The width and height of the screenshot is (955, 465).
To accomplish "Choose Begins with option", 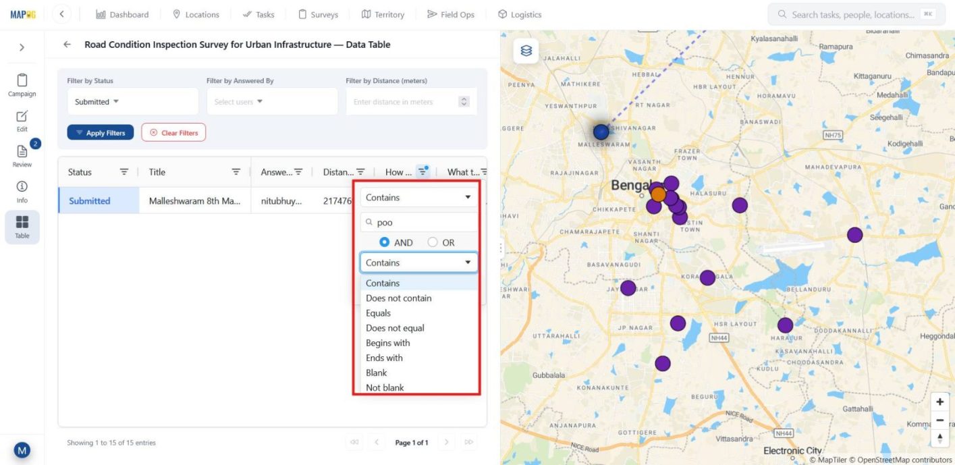I will (418, 343).
